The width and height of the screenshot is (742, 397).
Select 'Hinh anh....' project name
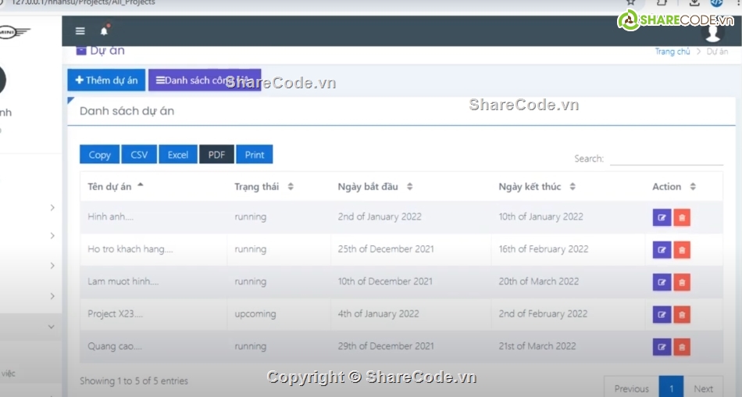pos(111,216)
